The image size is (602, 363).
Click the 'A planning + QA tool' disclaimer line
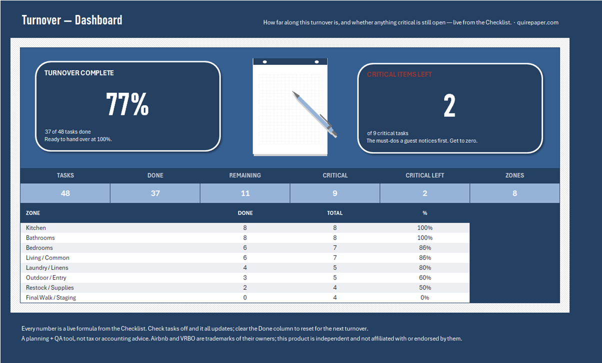click(x=242, y=339)
